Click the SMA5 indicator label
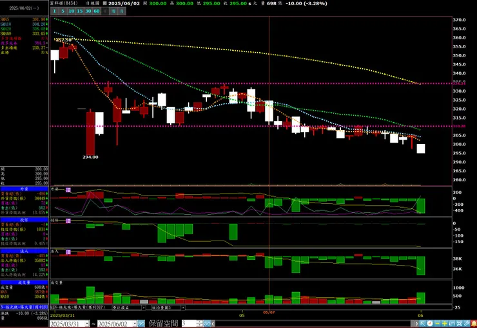Viewport: 477px width, 328px height. pos(5,20)
